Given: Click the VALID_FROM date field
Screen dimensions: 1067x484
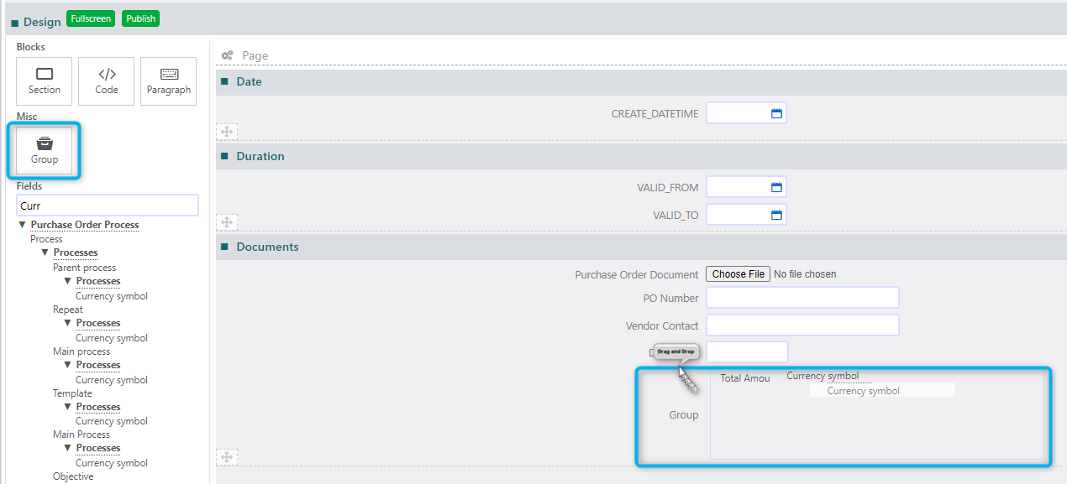Looking at the screenshot, I should (x=746, y=188).
